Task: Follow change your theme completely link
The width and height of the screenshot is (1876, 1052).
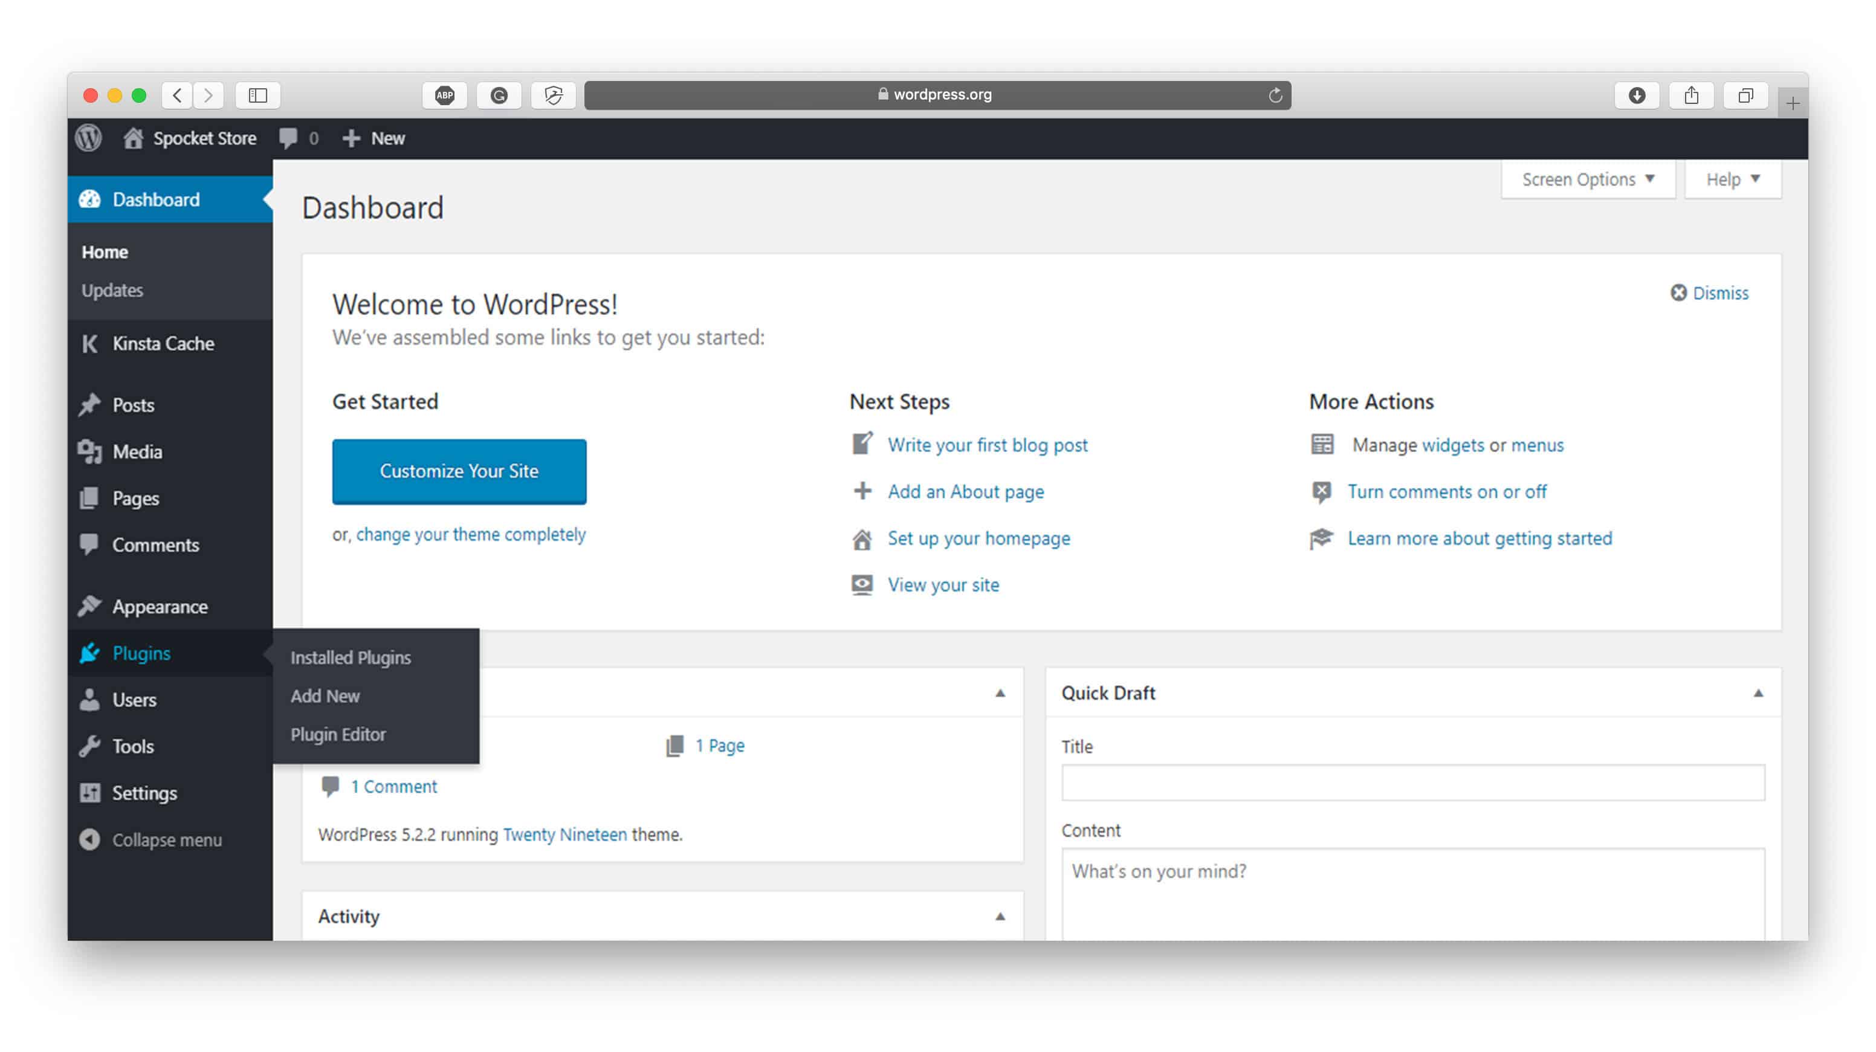Action: [470, 534]
